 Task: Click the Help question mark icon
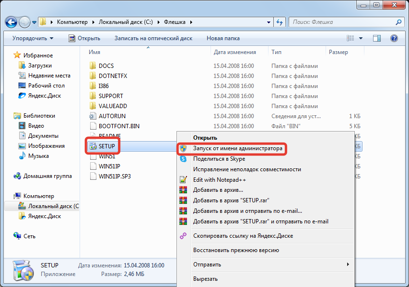(394, 38)
